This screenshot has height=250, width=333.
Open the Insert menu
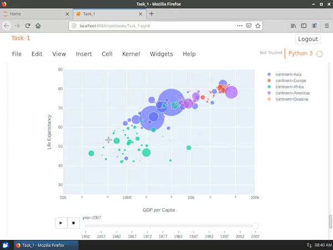(84, 54)
